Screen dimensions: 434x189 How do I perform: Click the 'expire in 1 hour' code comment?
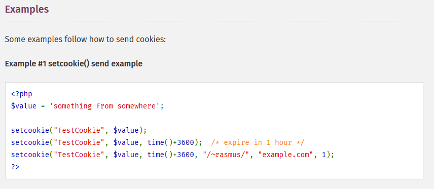coord(258,142)
